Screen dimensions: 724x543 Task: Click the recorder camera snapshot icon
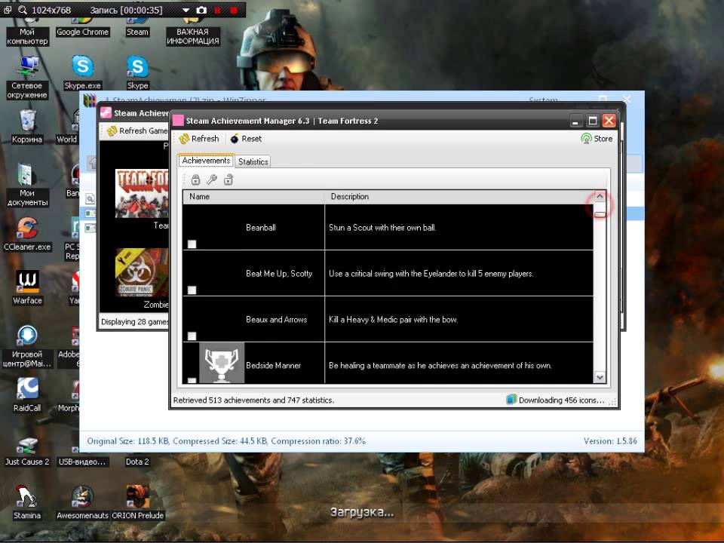[x=201, y=10]
